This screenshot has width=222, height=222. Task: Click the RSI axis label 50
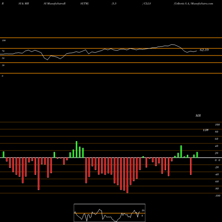(x=3, y=58)
